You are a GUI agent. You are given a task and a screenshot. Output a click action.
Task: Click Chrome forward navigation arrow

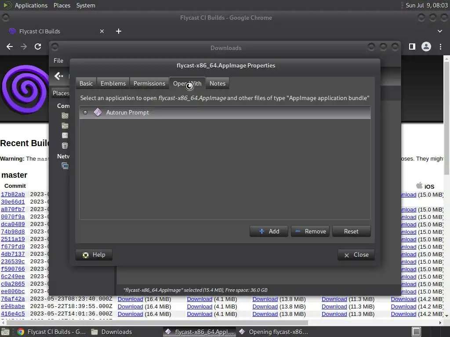[24, 47]
